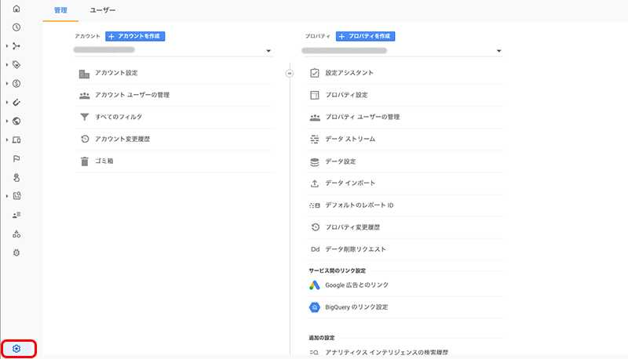Expand the arrow beside the branching acquisition icon

point(7,46)
